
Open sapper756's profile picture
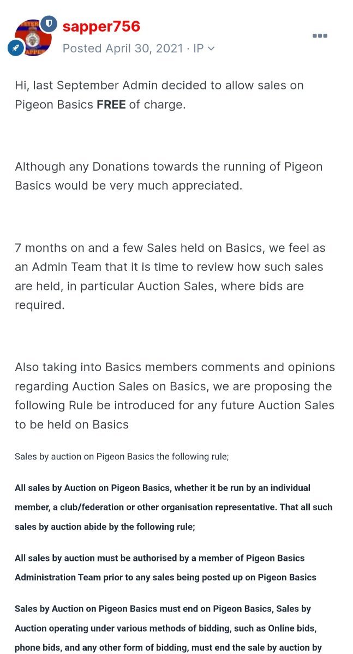tap(33, 37)
